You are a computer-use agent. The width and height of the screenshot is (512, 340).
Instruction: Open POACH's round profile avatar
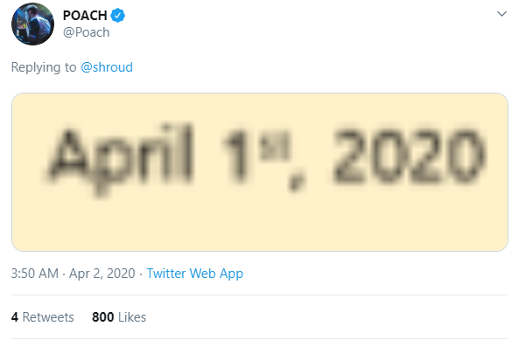(x=32, y=24)
